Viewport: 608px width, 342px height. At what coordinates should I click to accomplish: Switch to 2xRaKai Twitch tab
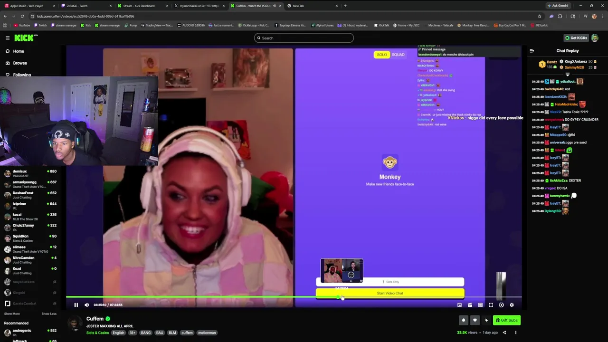tap(85, 6)
